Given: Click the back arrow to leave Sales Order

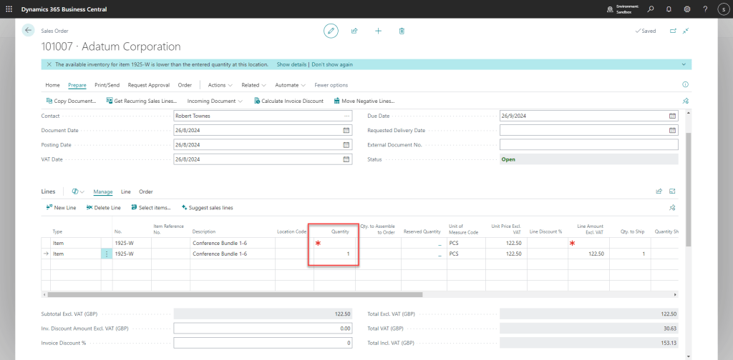Looking at the screenshot, I should click(29, 31).
